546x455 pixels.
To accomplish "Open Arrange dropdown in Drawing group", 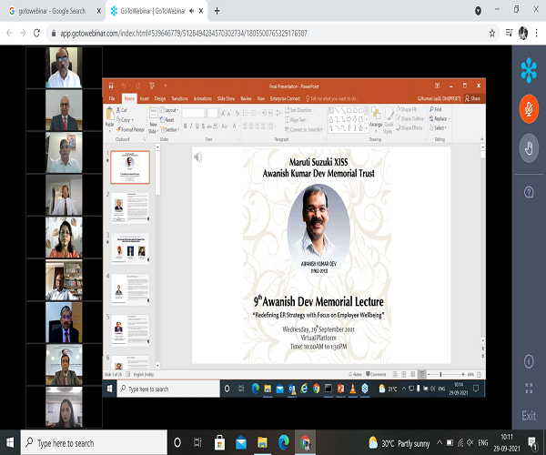I will click(x=376, y=120).
